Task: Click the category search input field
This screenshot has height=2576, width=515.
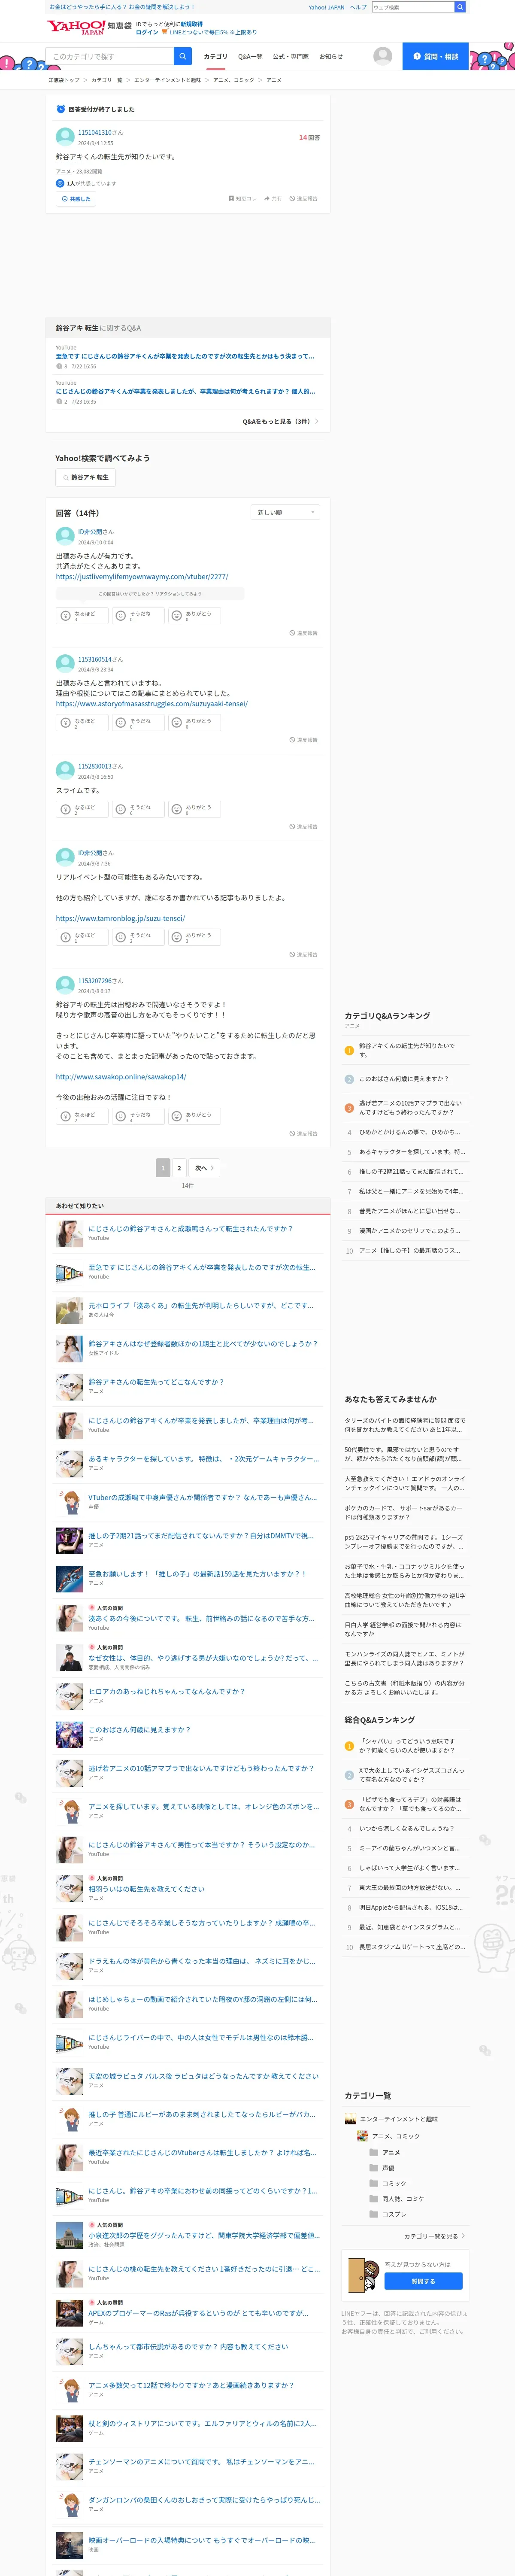Action: 110,56
